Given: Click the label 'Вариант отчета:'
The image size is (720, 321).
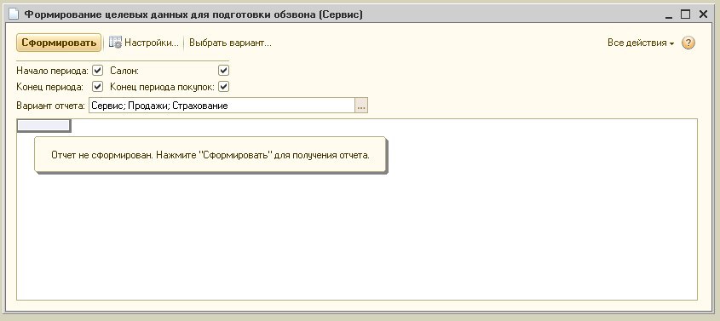Looking at the screenshot, I should click(50, 106).
